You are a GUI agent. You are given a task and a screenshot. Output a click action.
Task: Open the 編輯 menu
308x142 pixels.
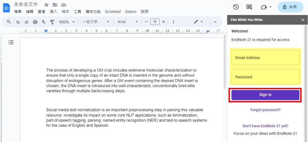(30, 12)
